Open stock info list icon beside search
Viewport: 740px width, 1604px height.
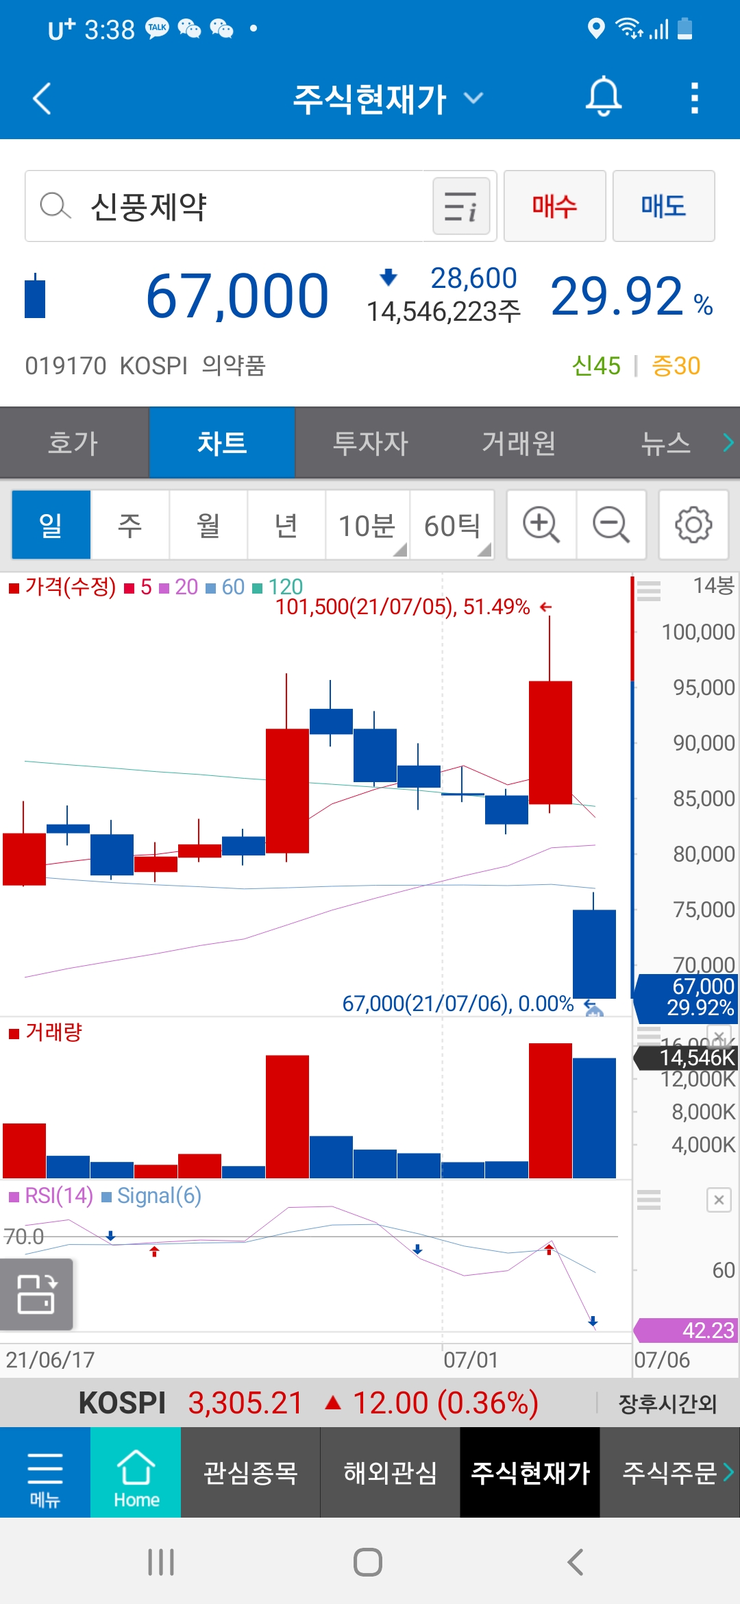(461, 206)
